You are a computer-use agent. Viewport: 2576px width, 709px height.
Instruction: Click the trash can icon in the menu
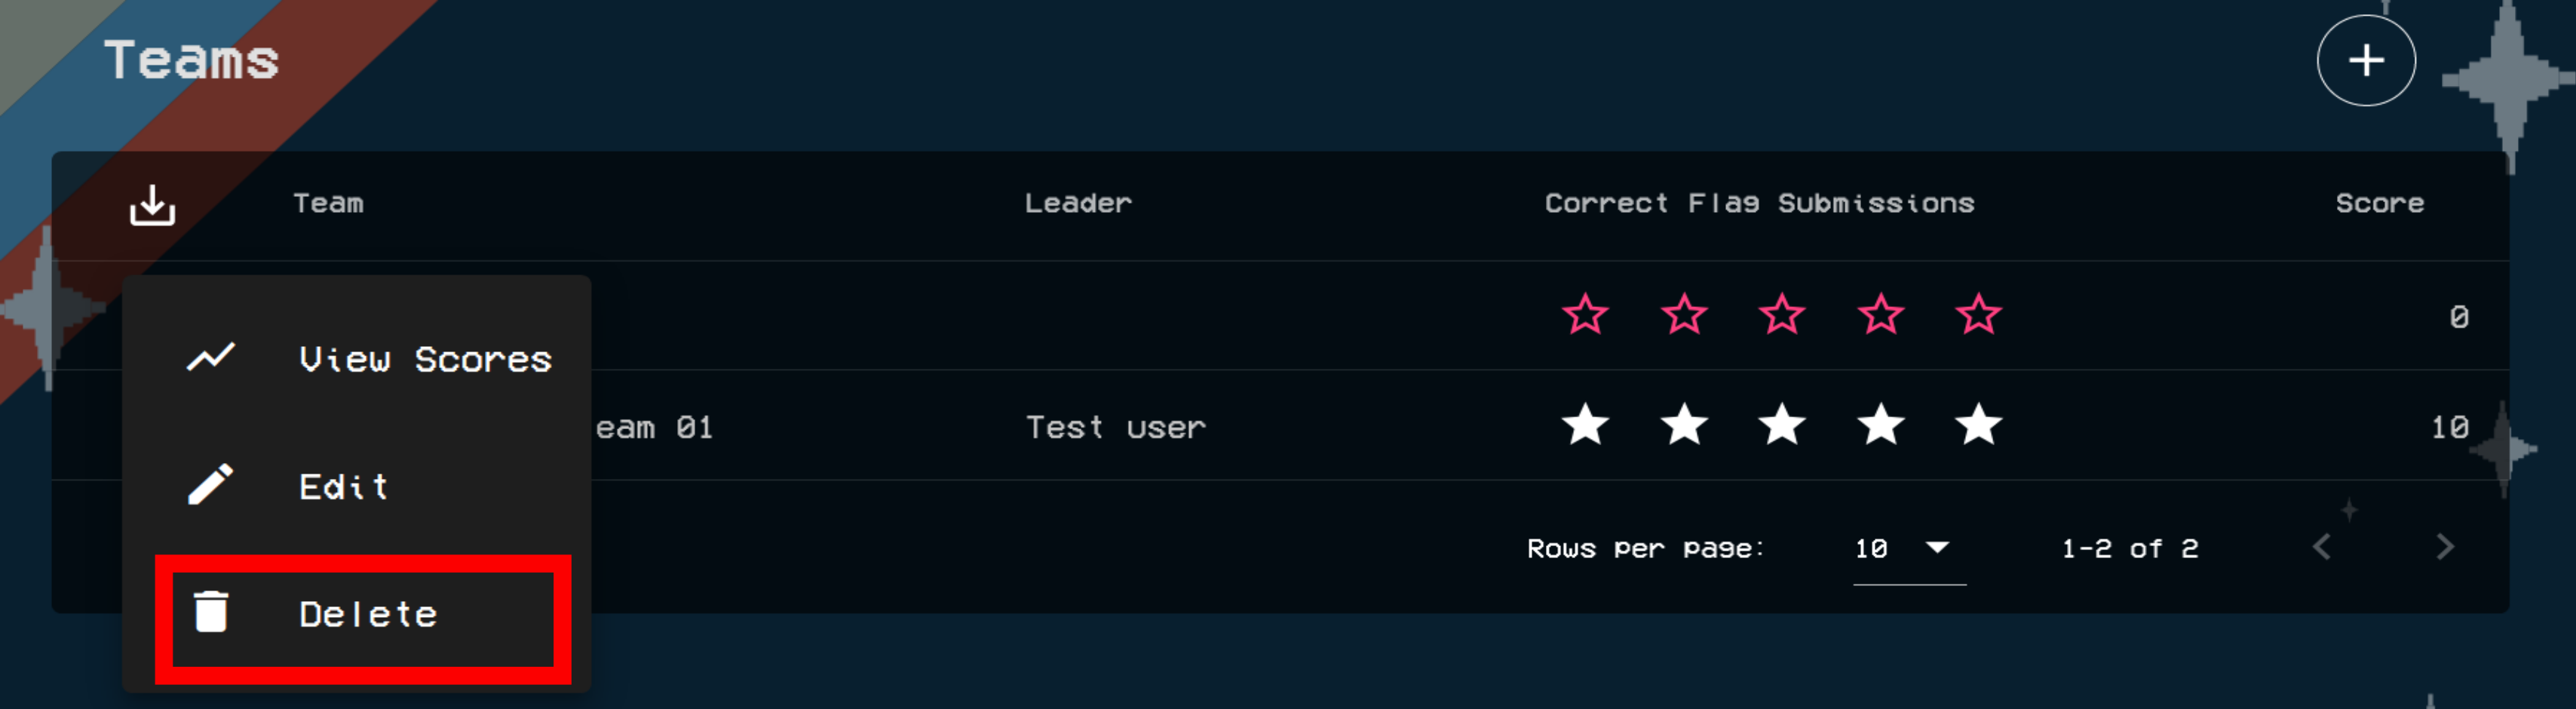tap(211, 612)
